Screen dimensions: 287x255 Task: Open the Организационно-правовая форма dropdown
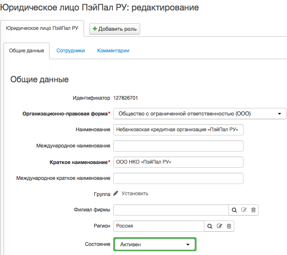pyautogui.click(x=199, y=114)
